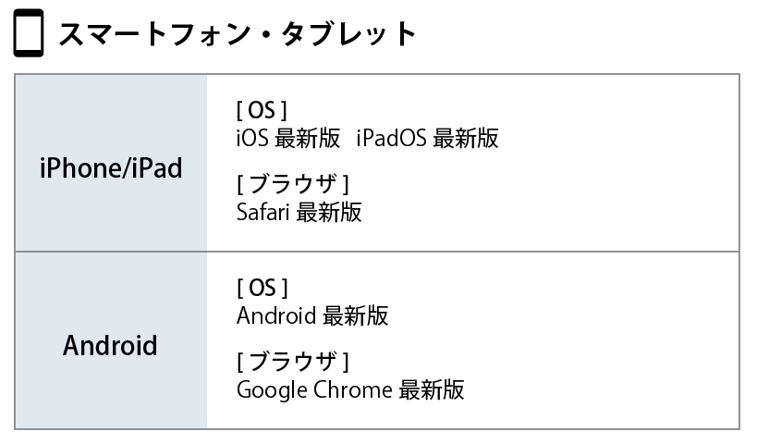Select the Safari 最新版 text
The height and width of the screenshot is (444, 769).
click(x=299, y=213)
